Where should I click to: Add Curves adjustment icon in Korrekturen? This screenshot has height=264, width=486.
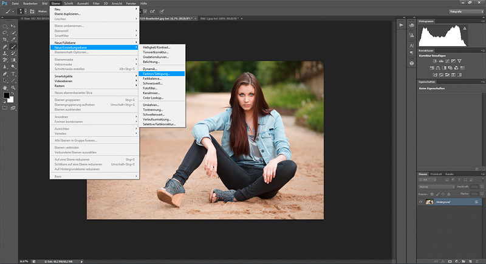point(447,61)
